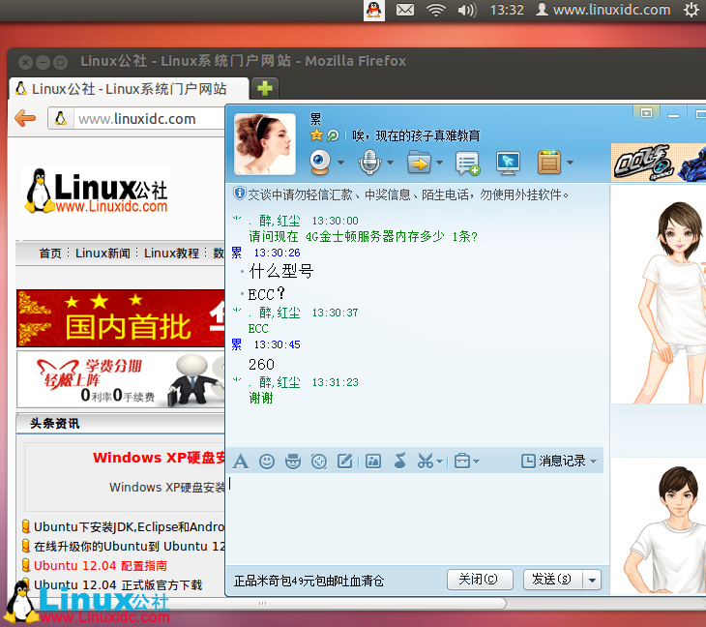Expand the microphone voice options arrow
The width and height of the screenshot is (706, 627).
(x=390, y=163)
